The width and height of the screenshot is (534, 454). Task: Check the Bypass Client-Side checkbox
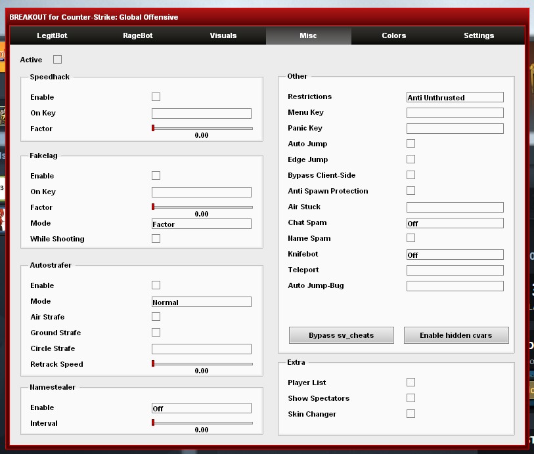click(x=411, y=175)
